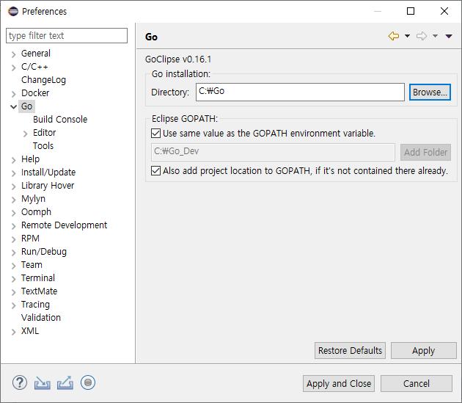The width and height of the screenshot is (462, 403).
Task: Click the Import preferences icon
Action: pos(42,383)
